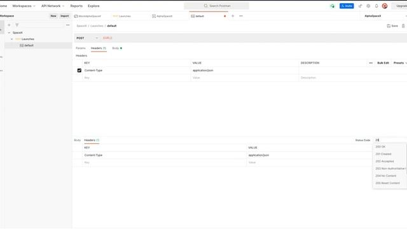
Task: Click the request header Description field
Action: 353,78
